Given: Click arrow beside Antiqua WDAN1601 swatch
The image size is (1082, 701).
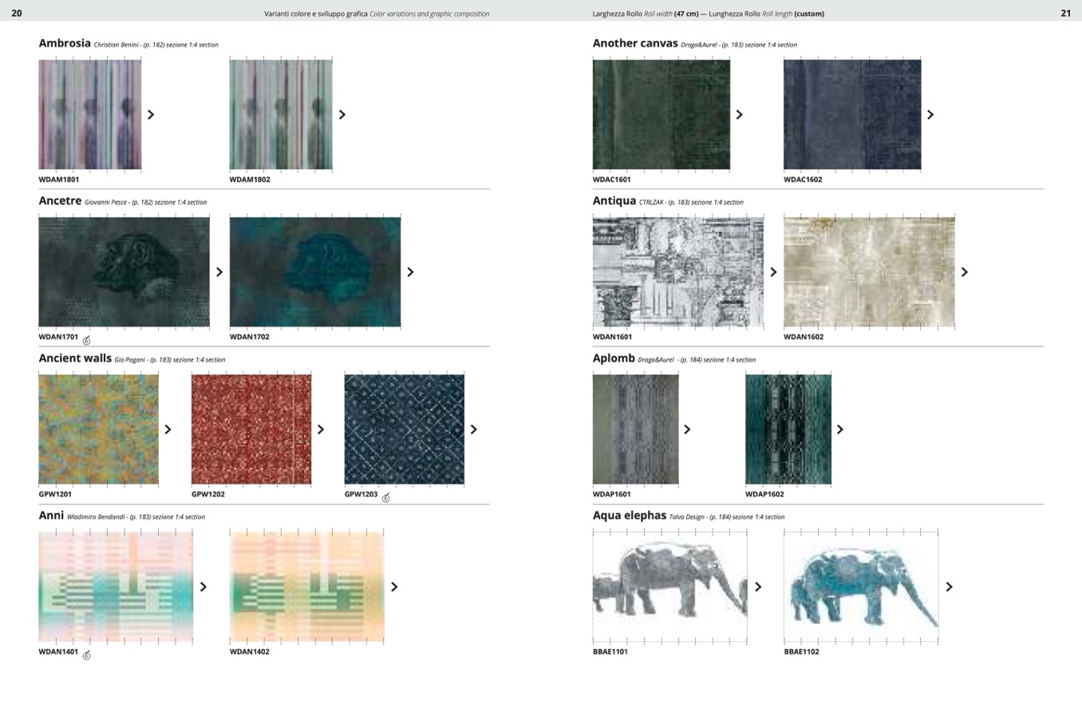Looking at the screenshot, I should pos(773,272).
